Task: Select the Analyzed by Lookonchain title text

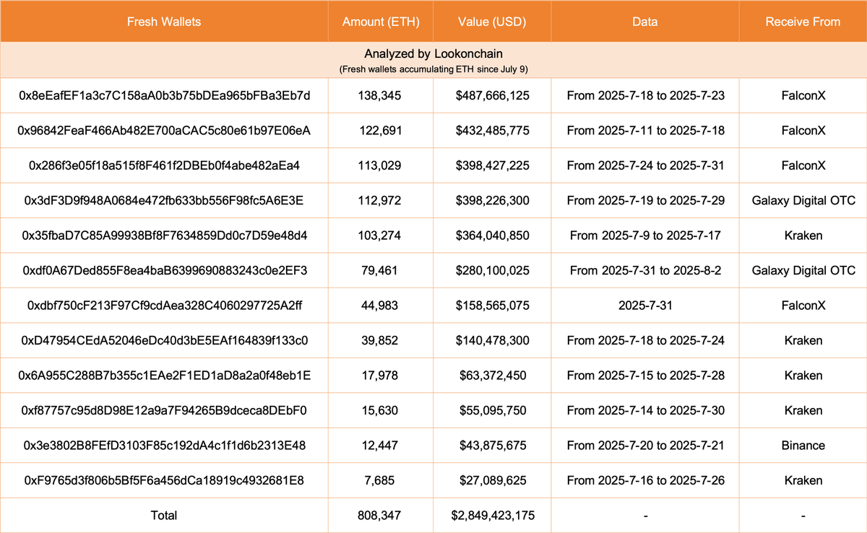Action: click(x=433, y=54)
